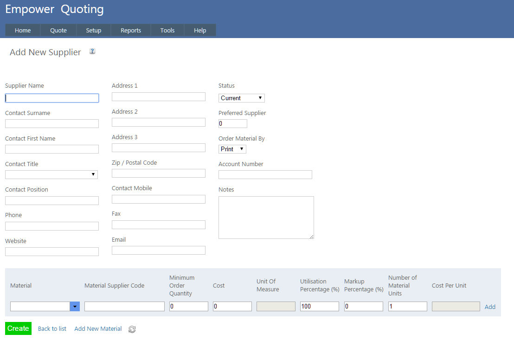Click the refresh icon beside Add New Material

pos(132,329)
